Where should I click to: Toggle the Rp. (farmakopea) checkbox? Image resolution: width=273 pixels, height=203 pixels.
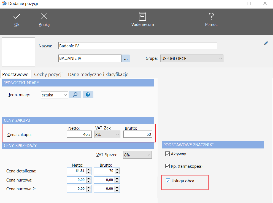click(x=167, y=166)
